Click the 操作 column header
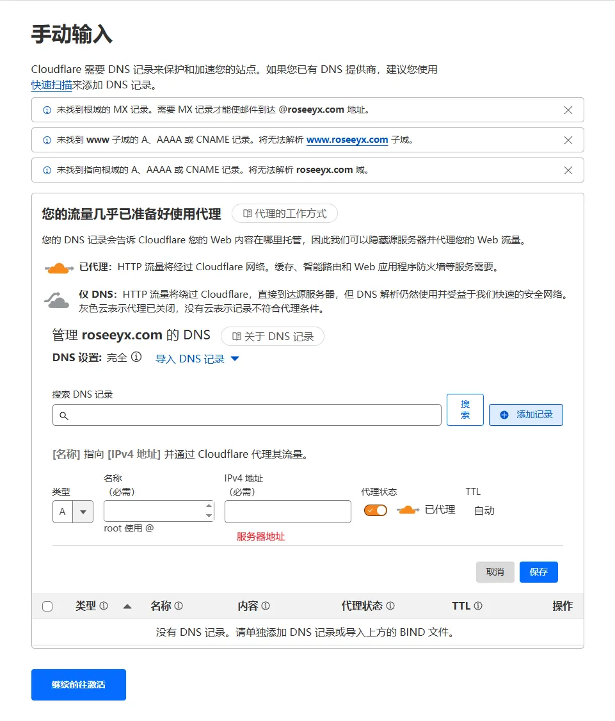Screen dimensions: 615x721 tap(563, 606)
